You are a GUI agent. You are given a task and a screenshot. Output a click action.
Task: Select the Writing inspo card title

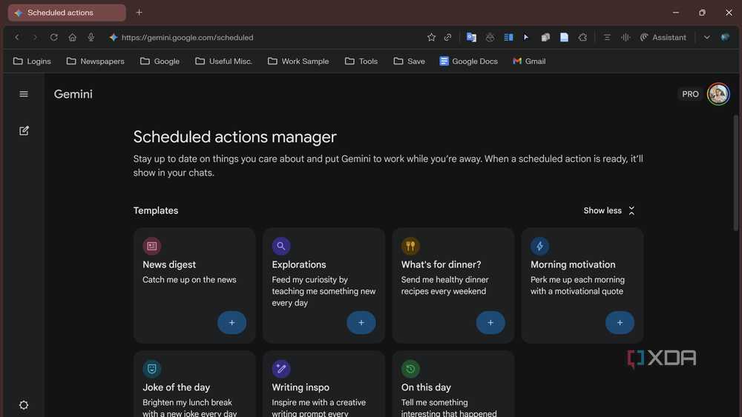tap(301, 387)
